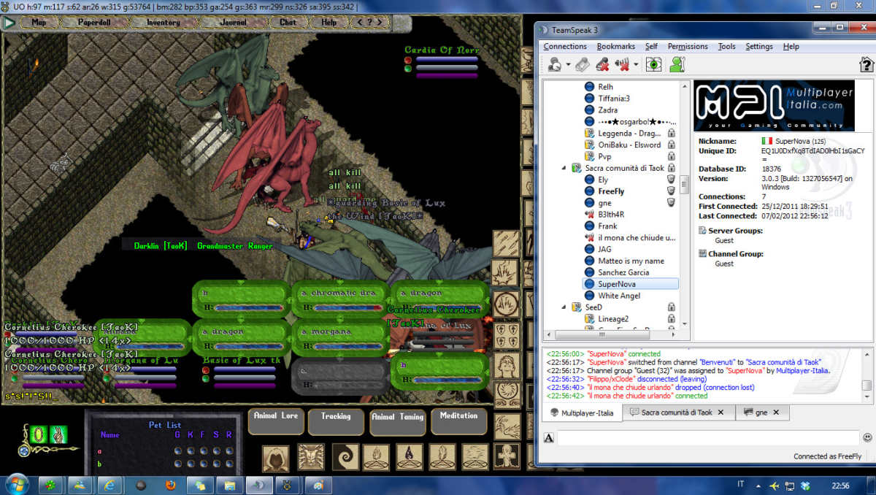Screen dimensions: 876x495
Task: Toggle pet 'b' Kill option
Action: pyautogui.click(x=191, y=464)
